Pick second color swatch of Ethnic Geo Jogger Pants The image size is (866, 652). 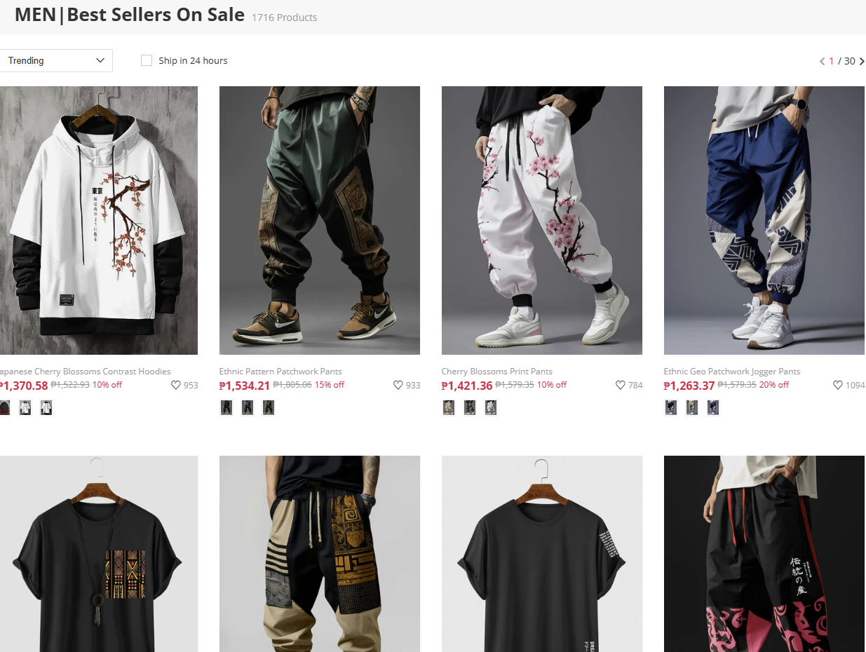click(x=692, y=407)
